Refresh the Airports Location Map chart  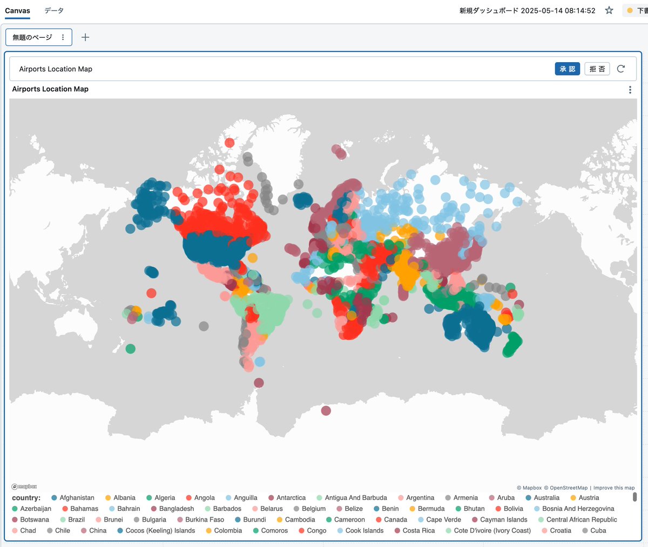tap(621, 69)
